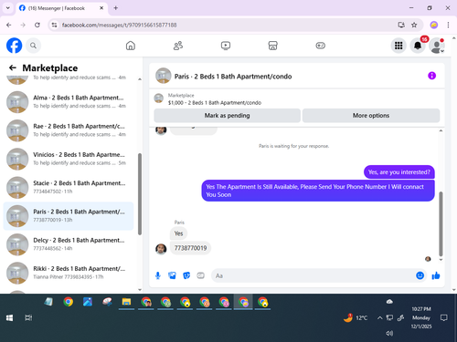Open Alma 2 Beds 1 Bath conversation
This screenshot has width=457, height=342.
(69, 101)
